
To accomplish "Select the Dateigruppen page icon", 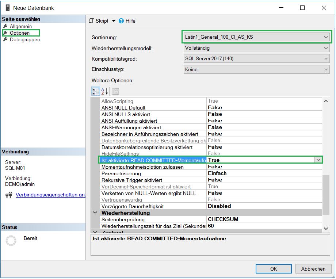I will tap(6, 39).
